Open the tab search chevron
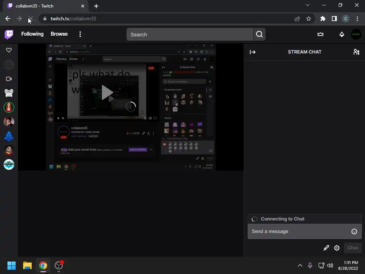Screen dimensions: 365x274 click(308, 5)
